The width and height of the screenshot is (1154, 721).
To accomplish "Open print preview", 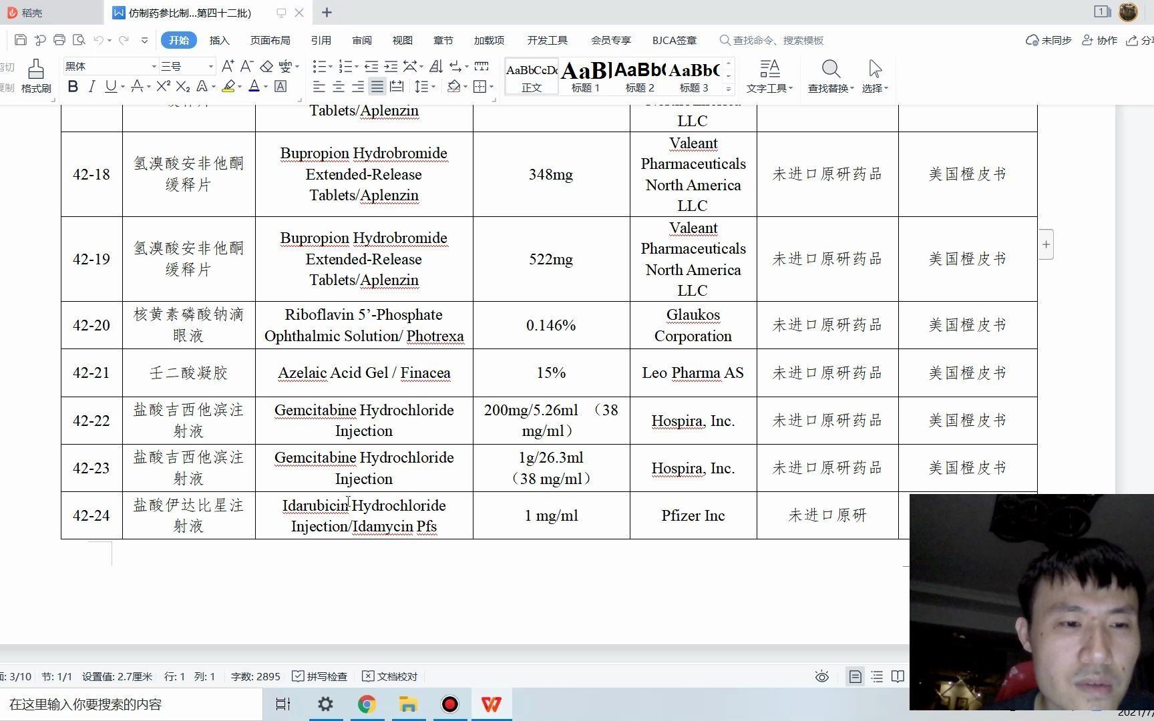I will pos(79,40).
